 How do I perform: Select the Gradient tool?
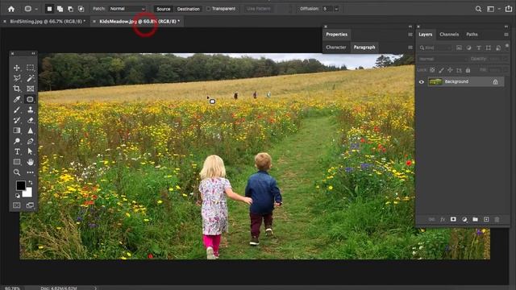pos(16,130)
